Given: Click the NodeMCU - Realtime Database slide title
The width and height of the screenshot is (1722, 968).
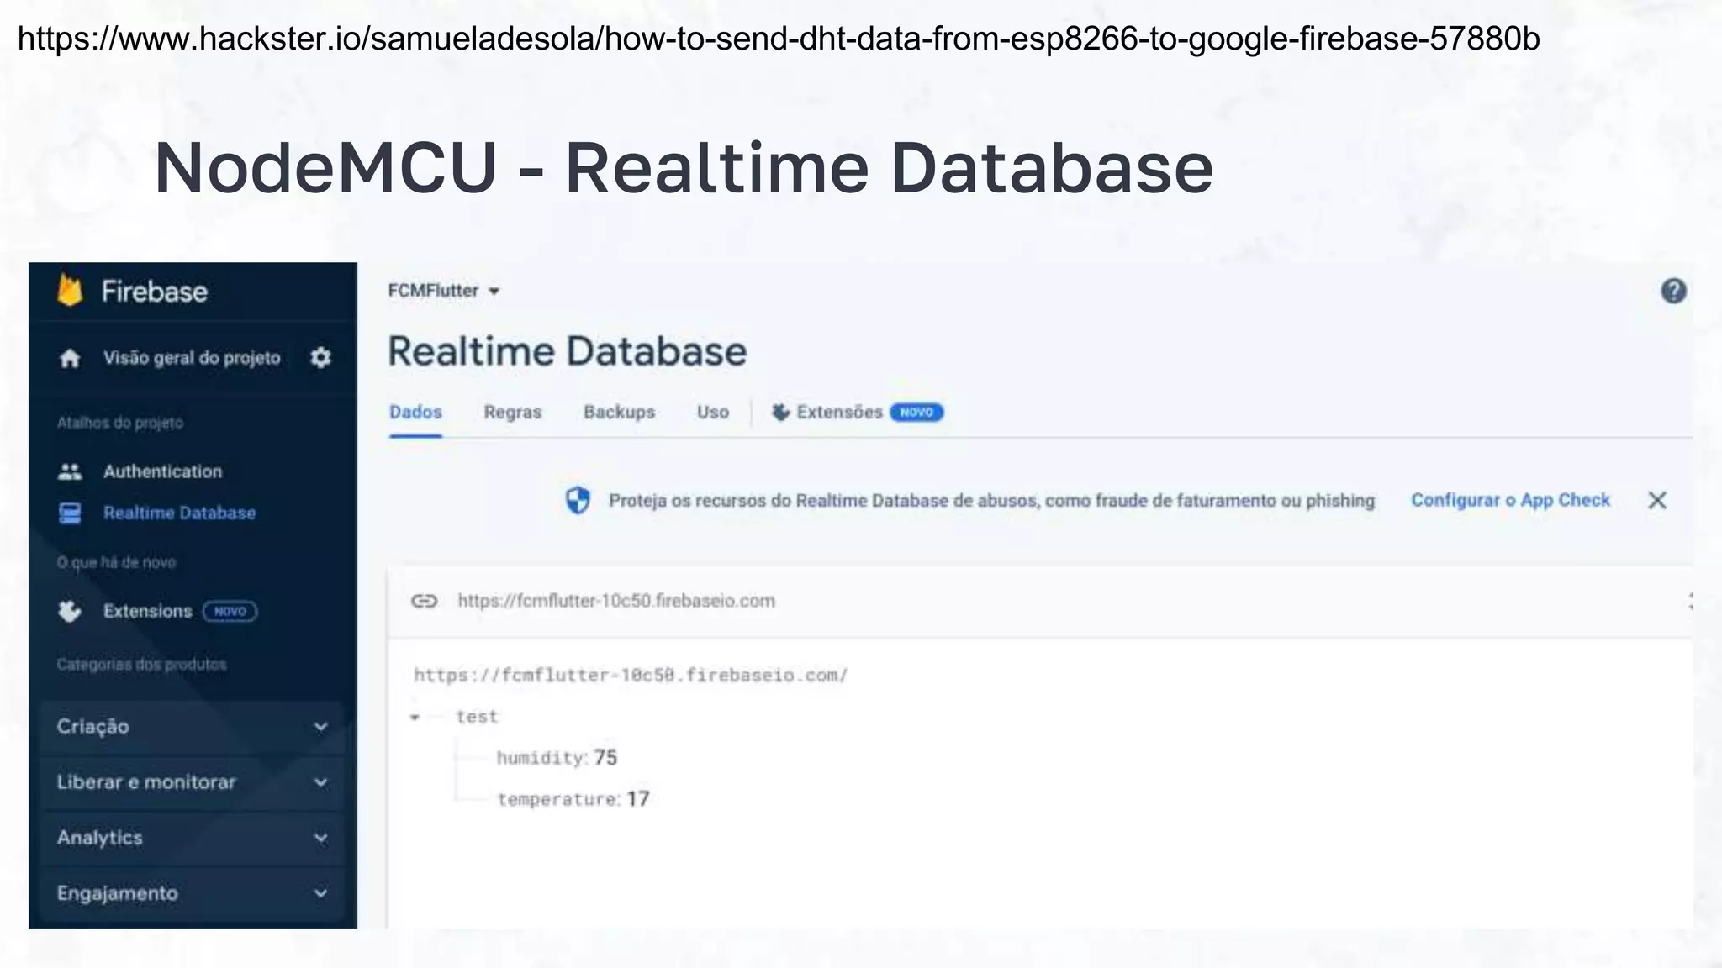Looking at the screenshot, I should pos(684,168).
